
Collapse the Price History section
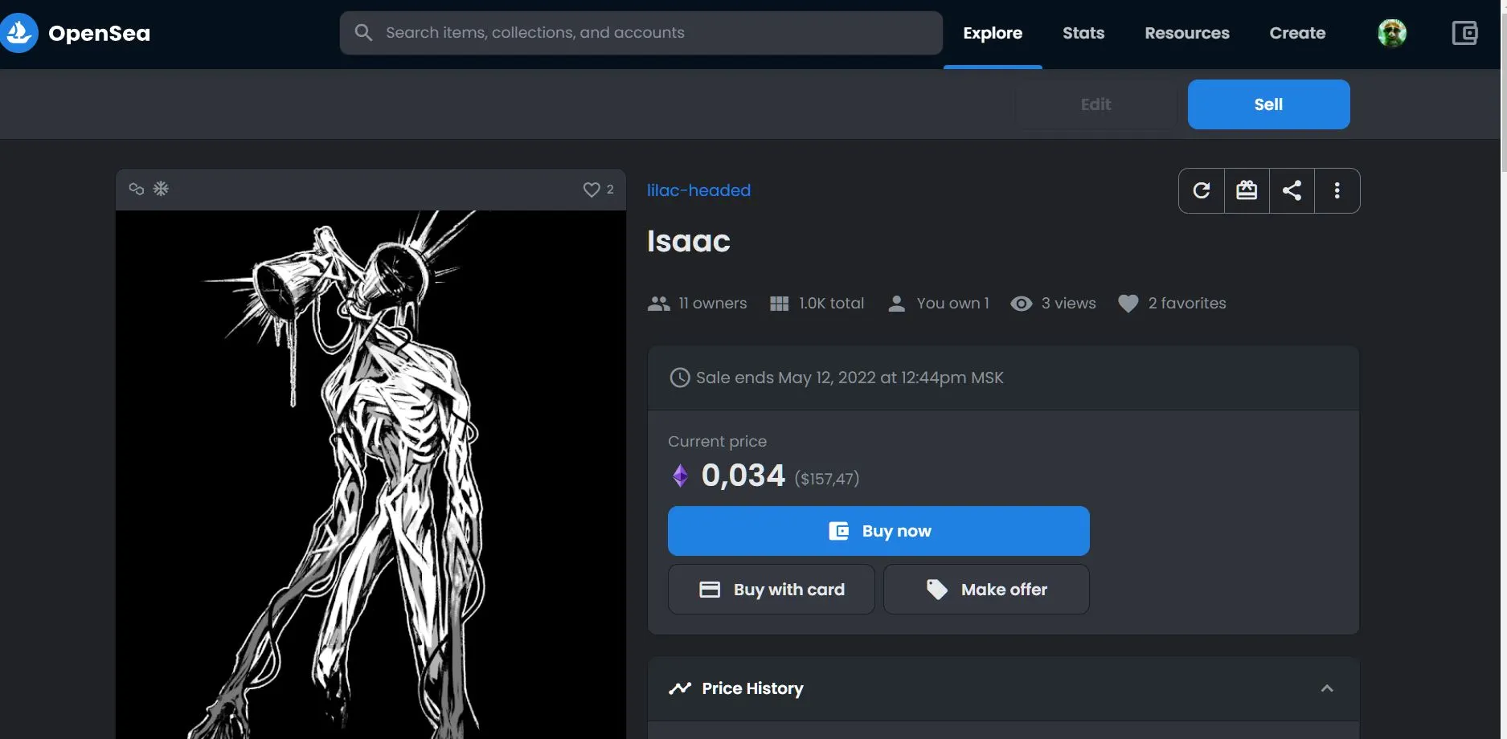pyautogui.click(x=1327, y=688)
